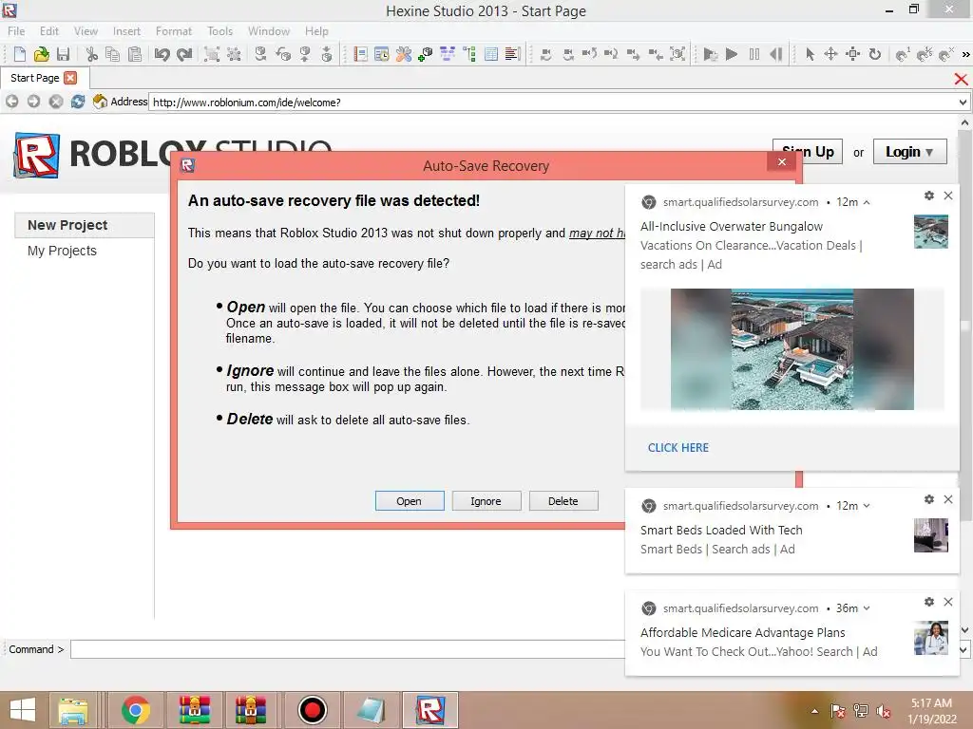Dismiss the Smart Beds notification
The image size is (973, 729).
(x=948, y=499)
